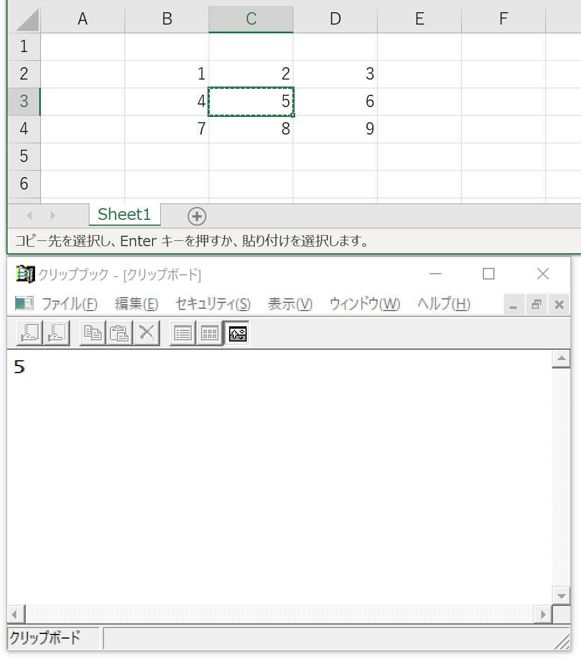The image size is (581, 662).
Task: Open the ウィンドウ(W) menu
Action: click(x=365, y=304)
